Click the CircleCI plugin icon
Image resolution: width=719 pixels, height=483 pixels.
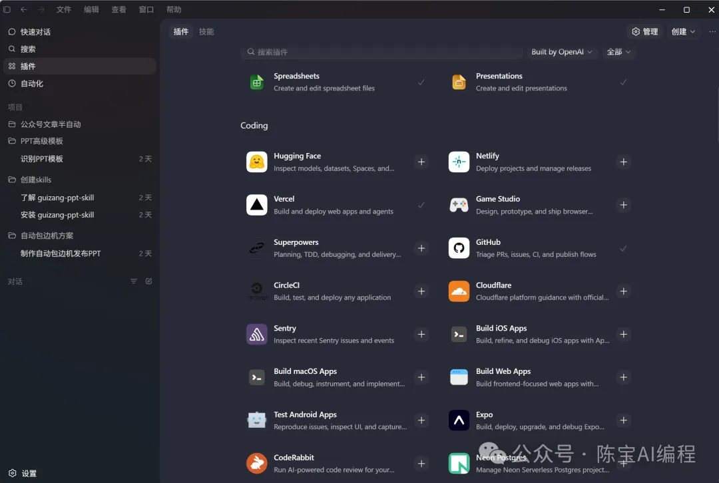(257, 291)
